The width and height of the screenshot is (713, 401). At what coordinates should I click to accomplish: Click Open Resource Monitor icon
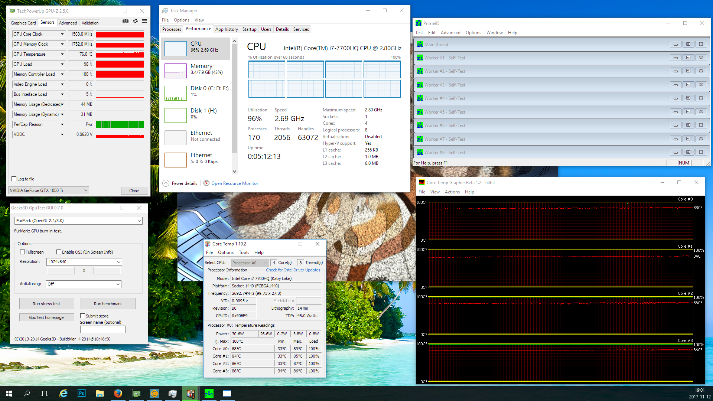click(206, 183)
